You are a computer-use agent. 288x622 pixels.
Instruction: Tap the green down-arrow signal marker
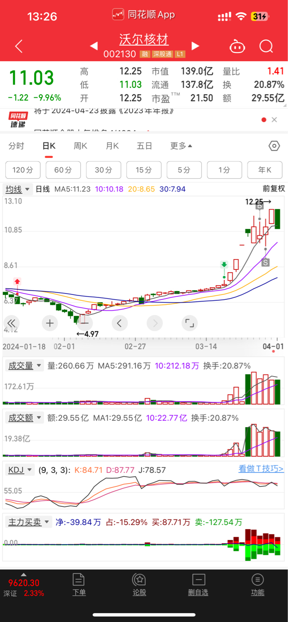coord(224,265)
